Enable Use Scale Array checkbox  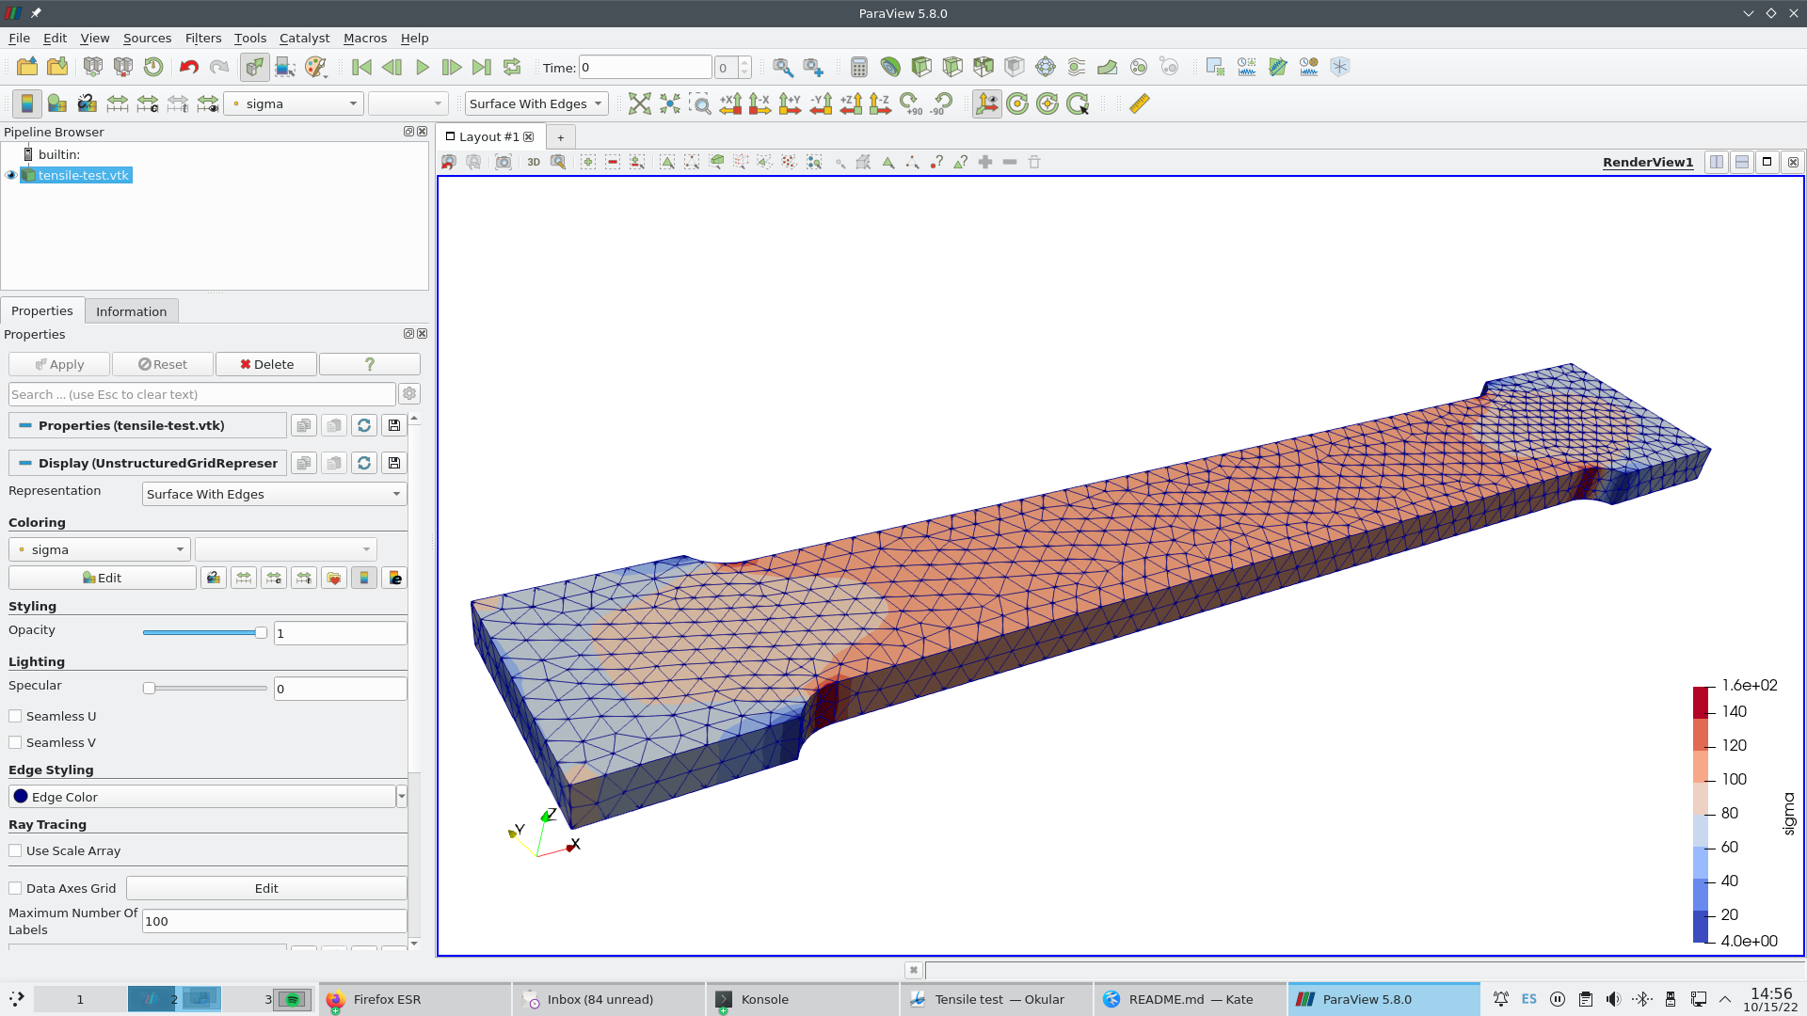15,851
